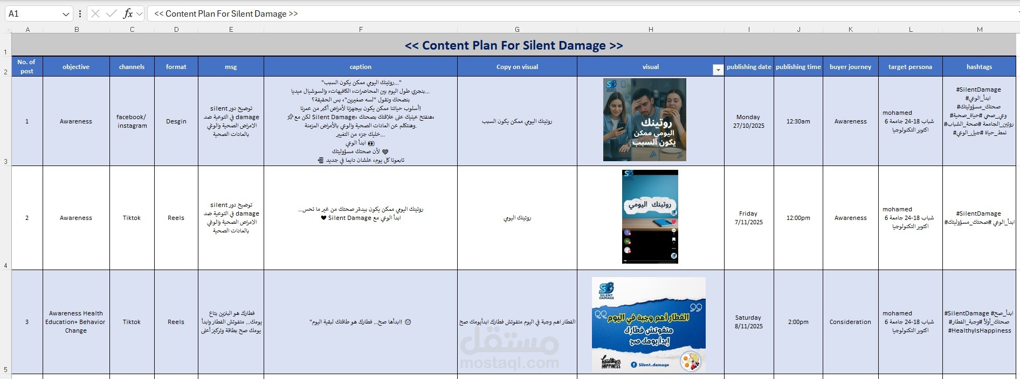Click the 'Consideration' buyer journey cell
This screenshot has height=379, width=1020.
pos(851,322)
